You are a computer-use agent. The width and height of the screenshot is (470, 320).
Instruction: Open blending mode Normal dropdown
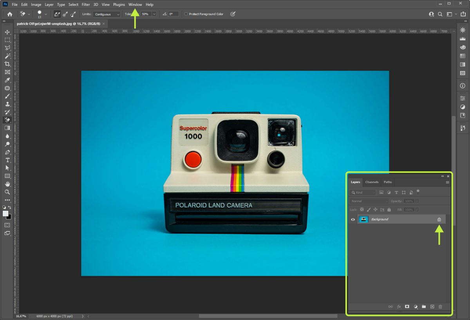tap(370, 201)
